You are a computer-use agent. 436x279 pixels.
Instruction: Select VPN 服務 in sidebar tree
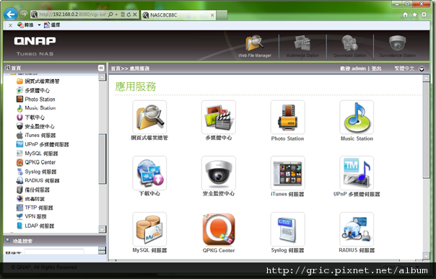click(x=32, y=216)
